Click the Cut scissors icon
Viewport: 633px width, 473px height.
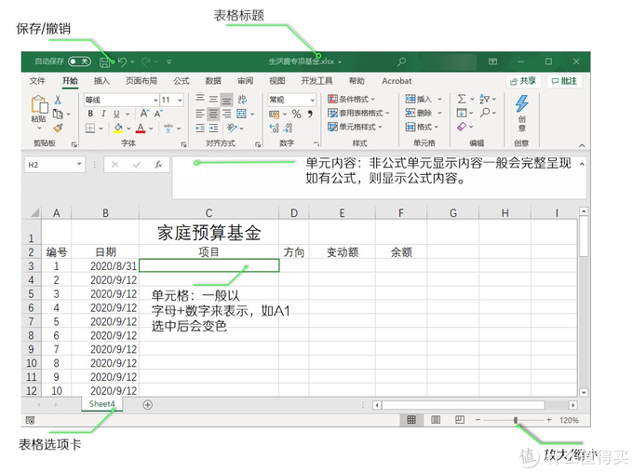click(x=58, y=100)
